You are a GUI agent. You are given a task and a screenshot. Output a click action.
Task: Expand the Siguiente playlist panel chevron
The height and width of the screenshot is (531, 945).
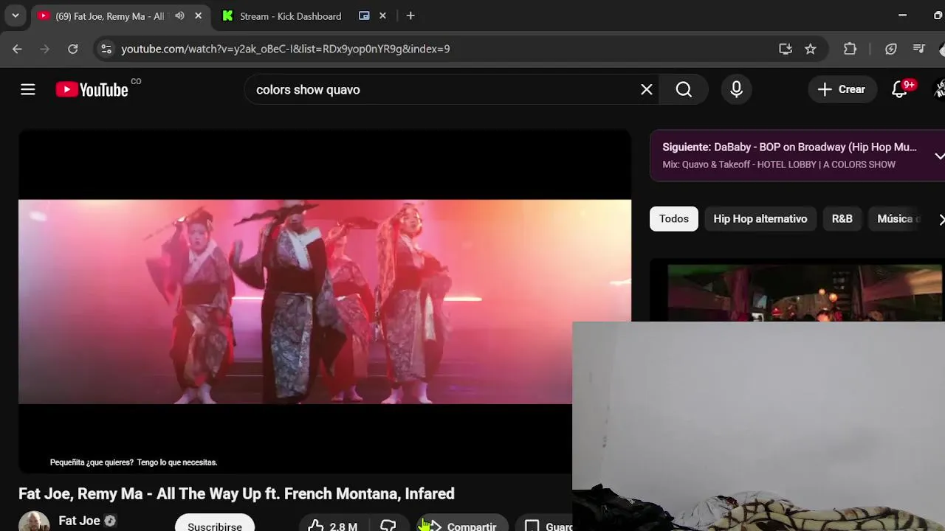pyautogui.click(x=939, y=156)
